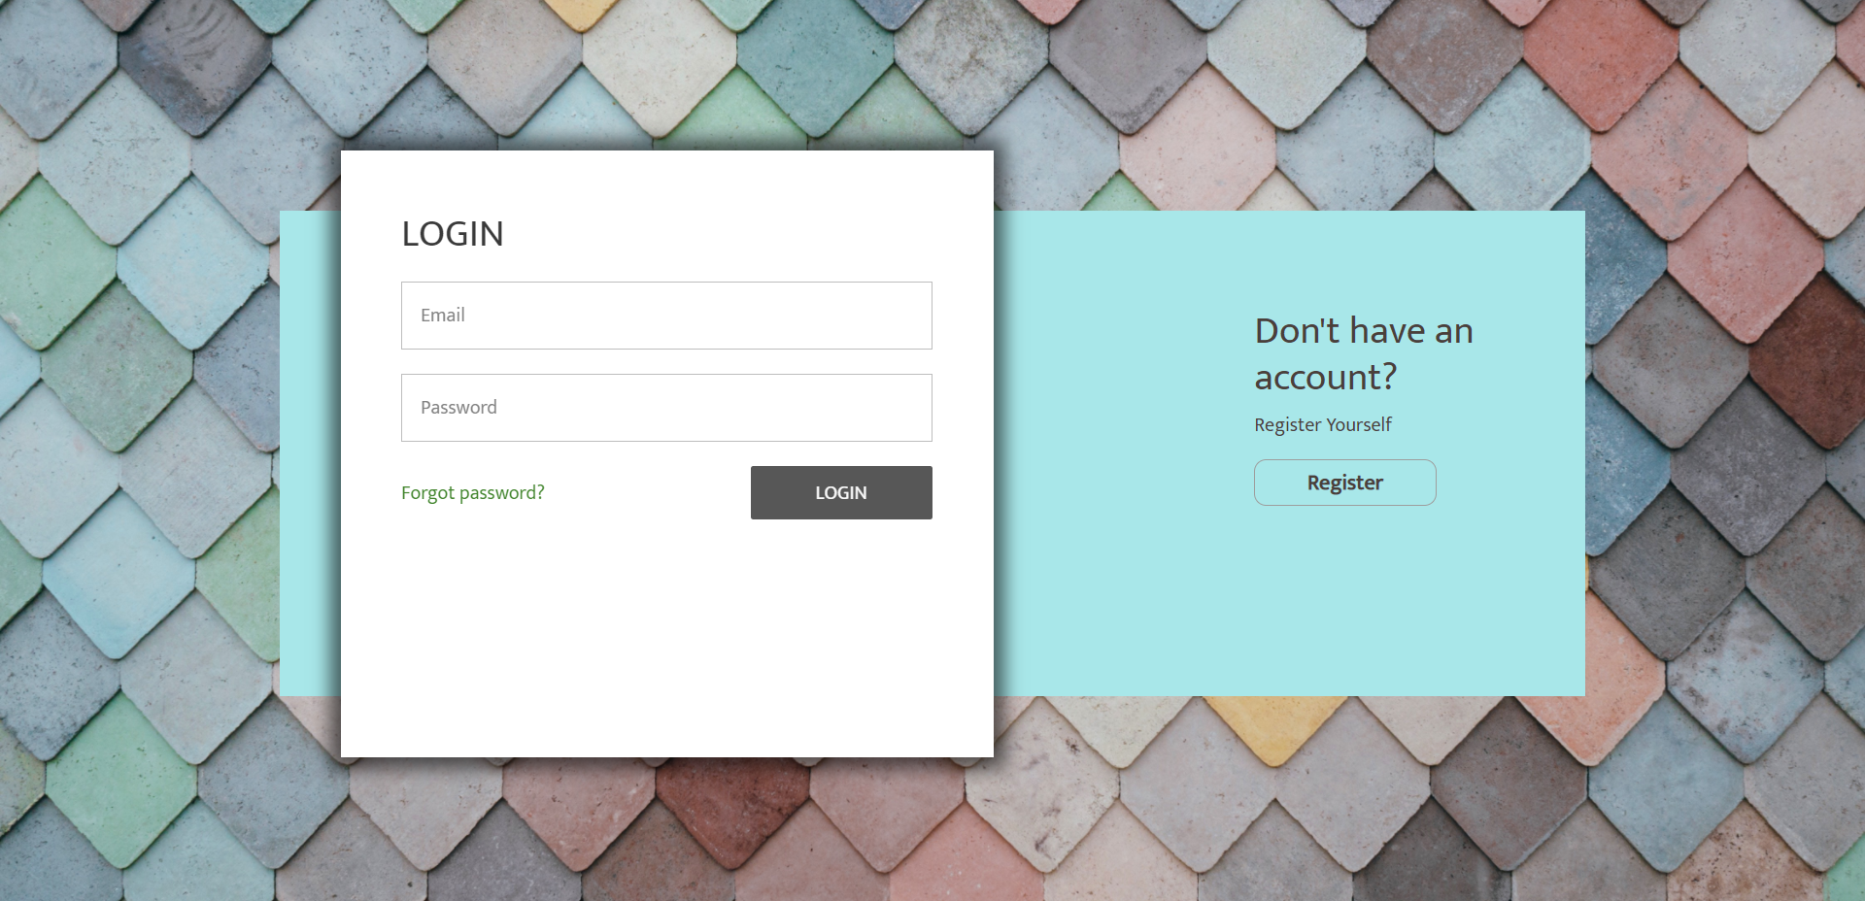The width and height of the screenshot is (1865, 901).
Task: Click into the Email input field
Action: [x=666, y=316]
